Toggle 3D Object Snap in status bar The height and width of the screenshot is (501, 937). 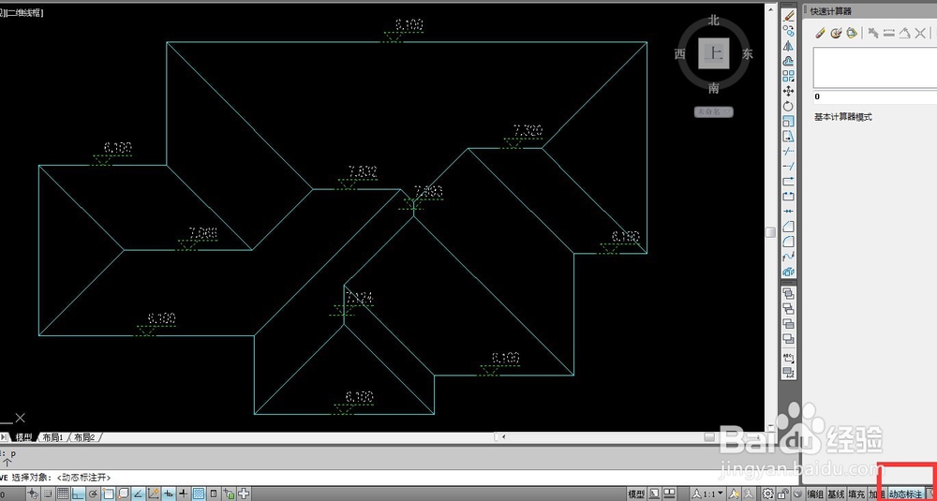point(123,494)
